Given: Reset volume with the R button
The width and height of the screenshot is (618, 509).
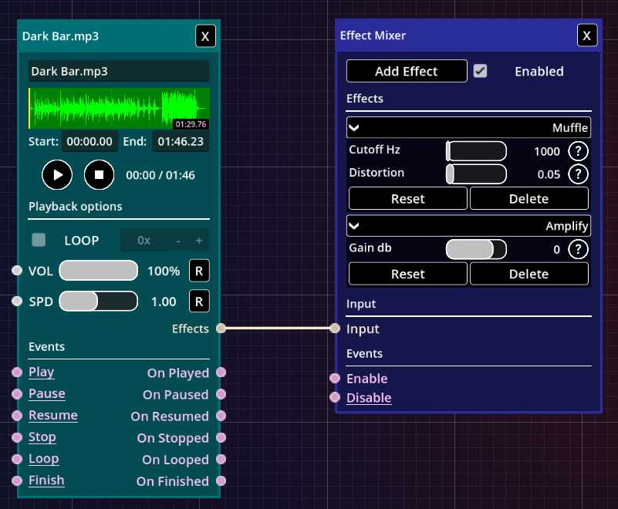Looking at the screenshot, I should pos(199,271).
